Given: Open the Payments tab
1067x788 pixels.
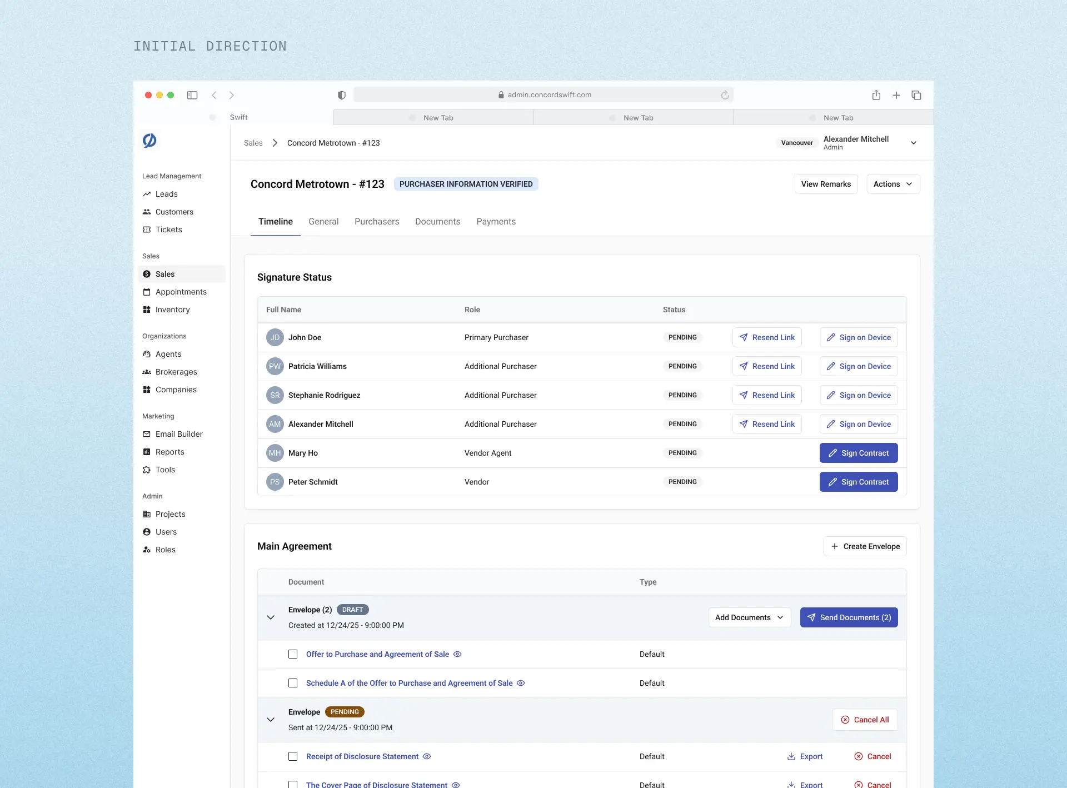Looking at the screenshot, I should coord(496,221).
